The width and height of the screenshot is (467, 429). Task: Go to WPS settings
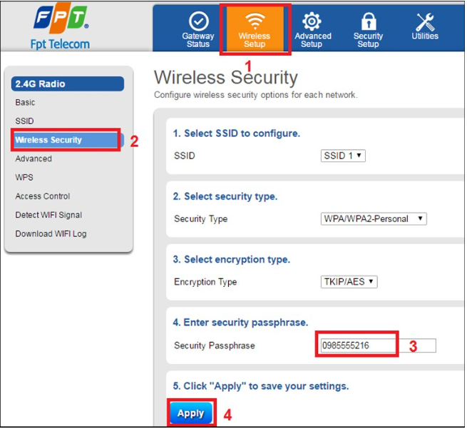pos(24,177)
